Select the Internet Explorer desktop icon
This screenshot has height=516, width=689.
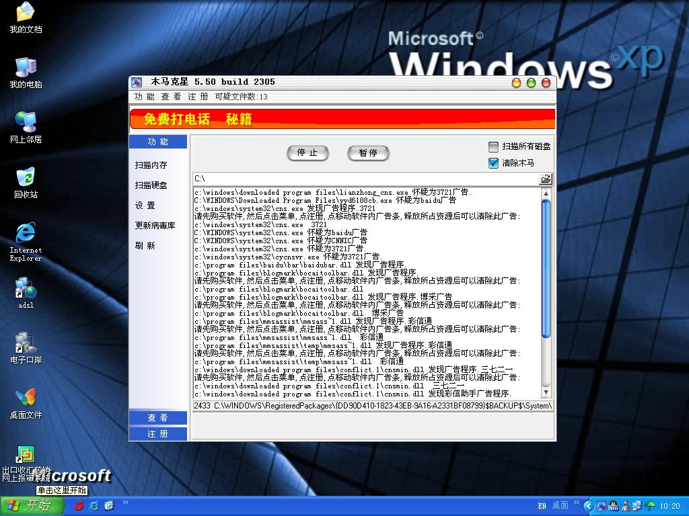point(26,242)
